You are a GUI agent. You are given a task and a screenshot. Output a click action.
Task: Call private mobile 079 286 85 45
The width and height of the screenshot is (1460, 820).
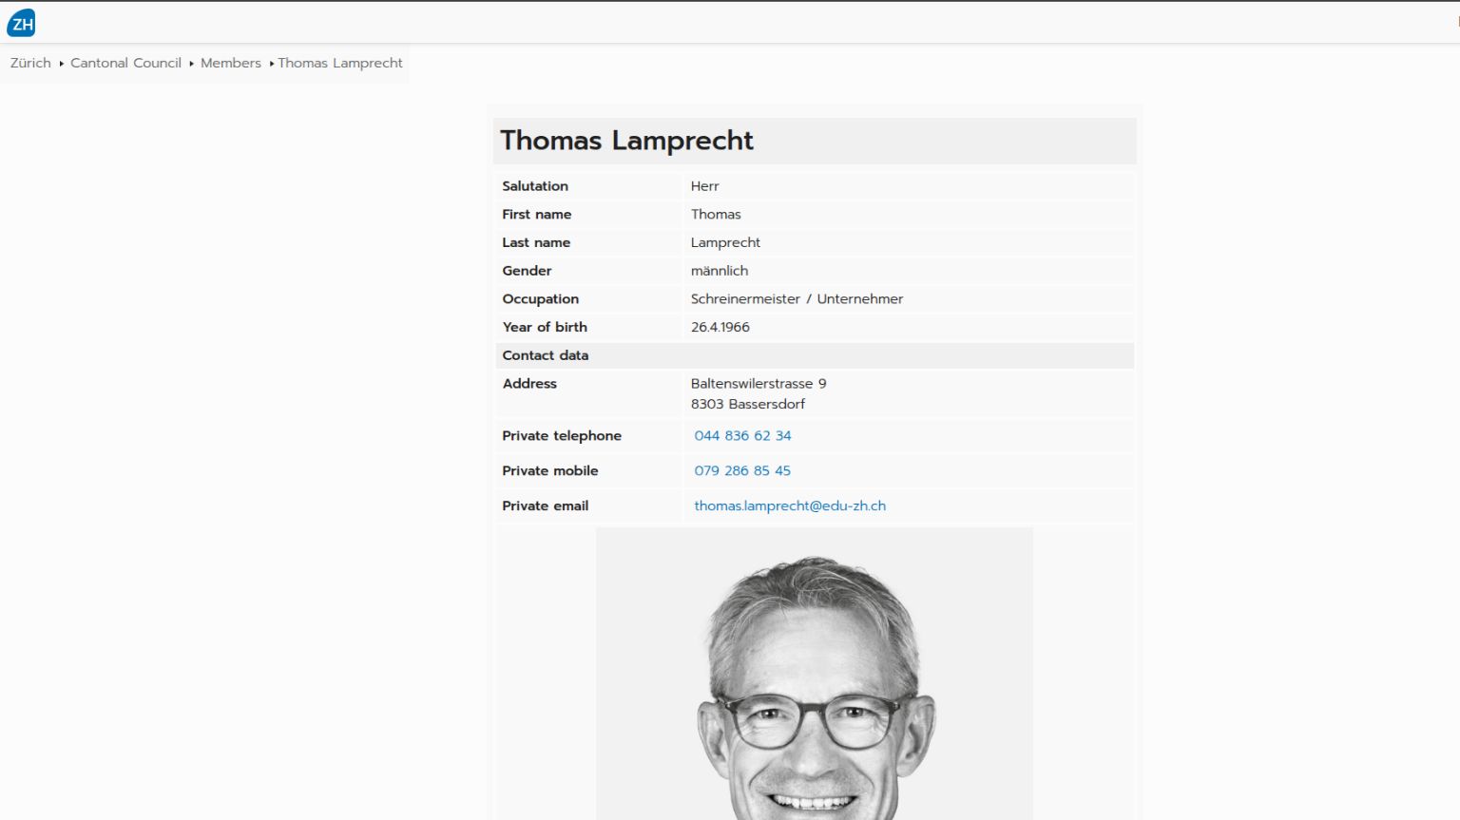pyautogui.click(x=742, y=470)
